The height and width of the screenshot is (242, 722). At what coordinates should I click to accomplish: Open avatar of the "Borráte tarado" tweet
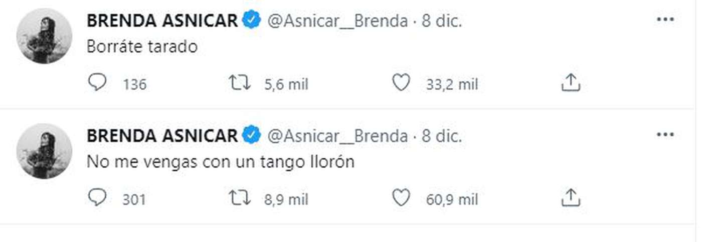click(44, 36)
